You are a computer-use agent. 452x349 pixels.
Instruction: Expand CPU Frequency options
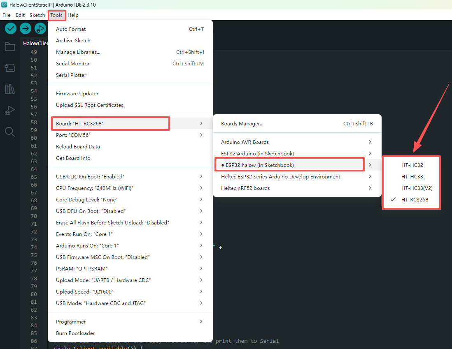(x=130, y=188)
